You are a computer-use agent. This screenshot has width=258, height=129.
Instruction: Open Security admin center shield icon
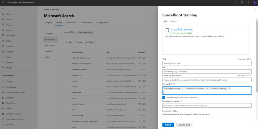(x=3, y=82)
